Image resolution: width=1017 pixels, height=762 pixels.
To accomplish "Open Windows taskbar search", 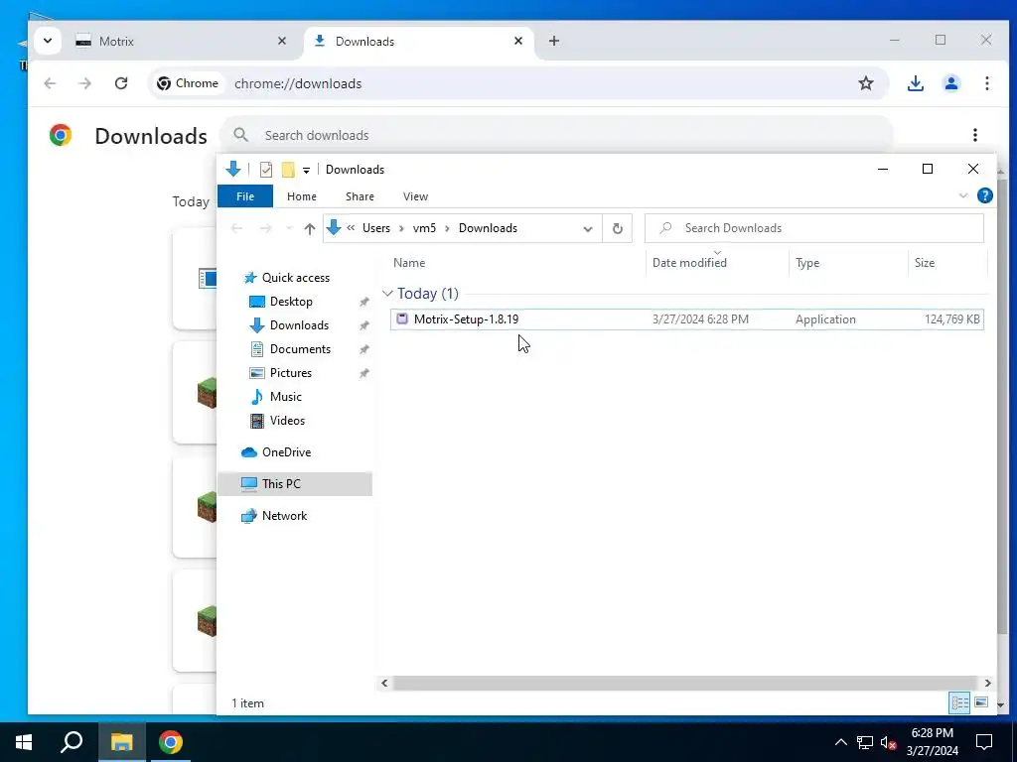I will [72, 742].
